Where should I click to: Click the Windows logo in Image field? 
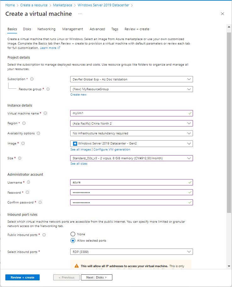[x=75, y=143]
